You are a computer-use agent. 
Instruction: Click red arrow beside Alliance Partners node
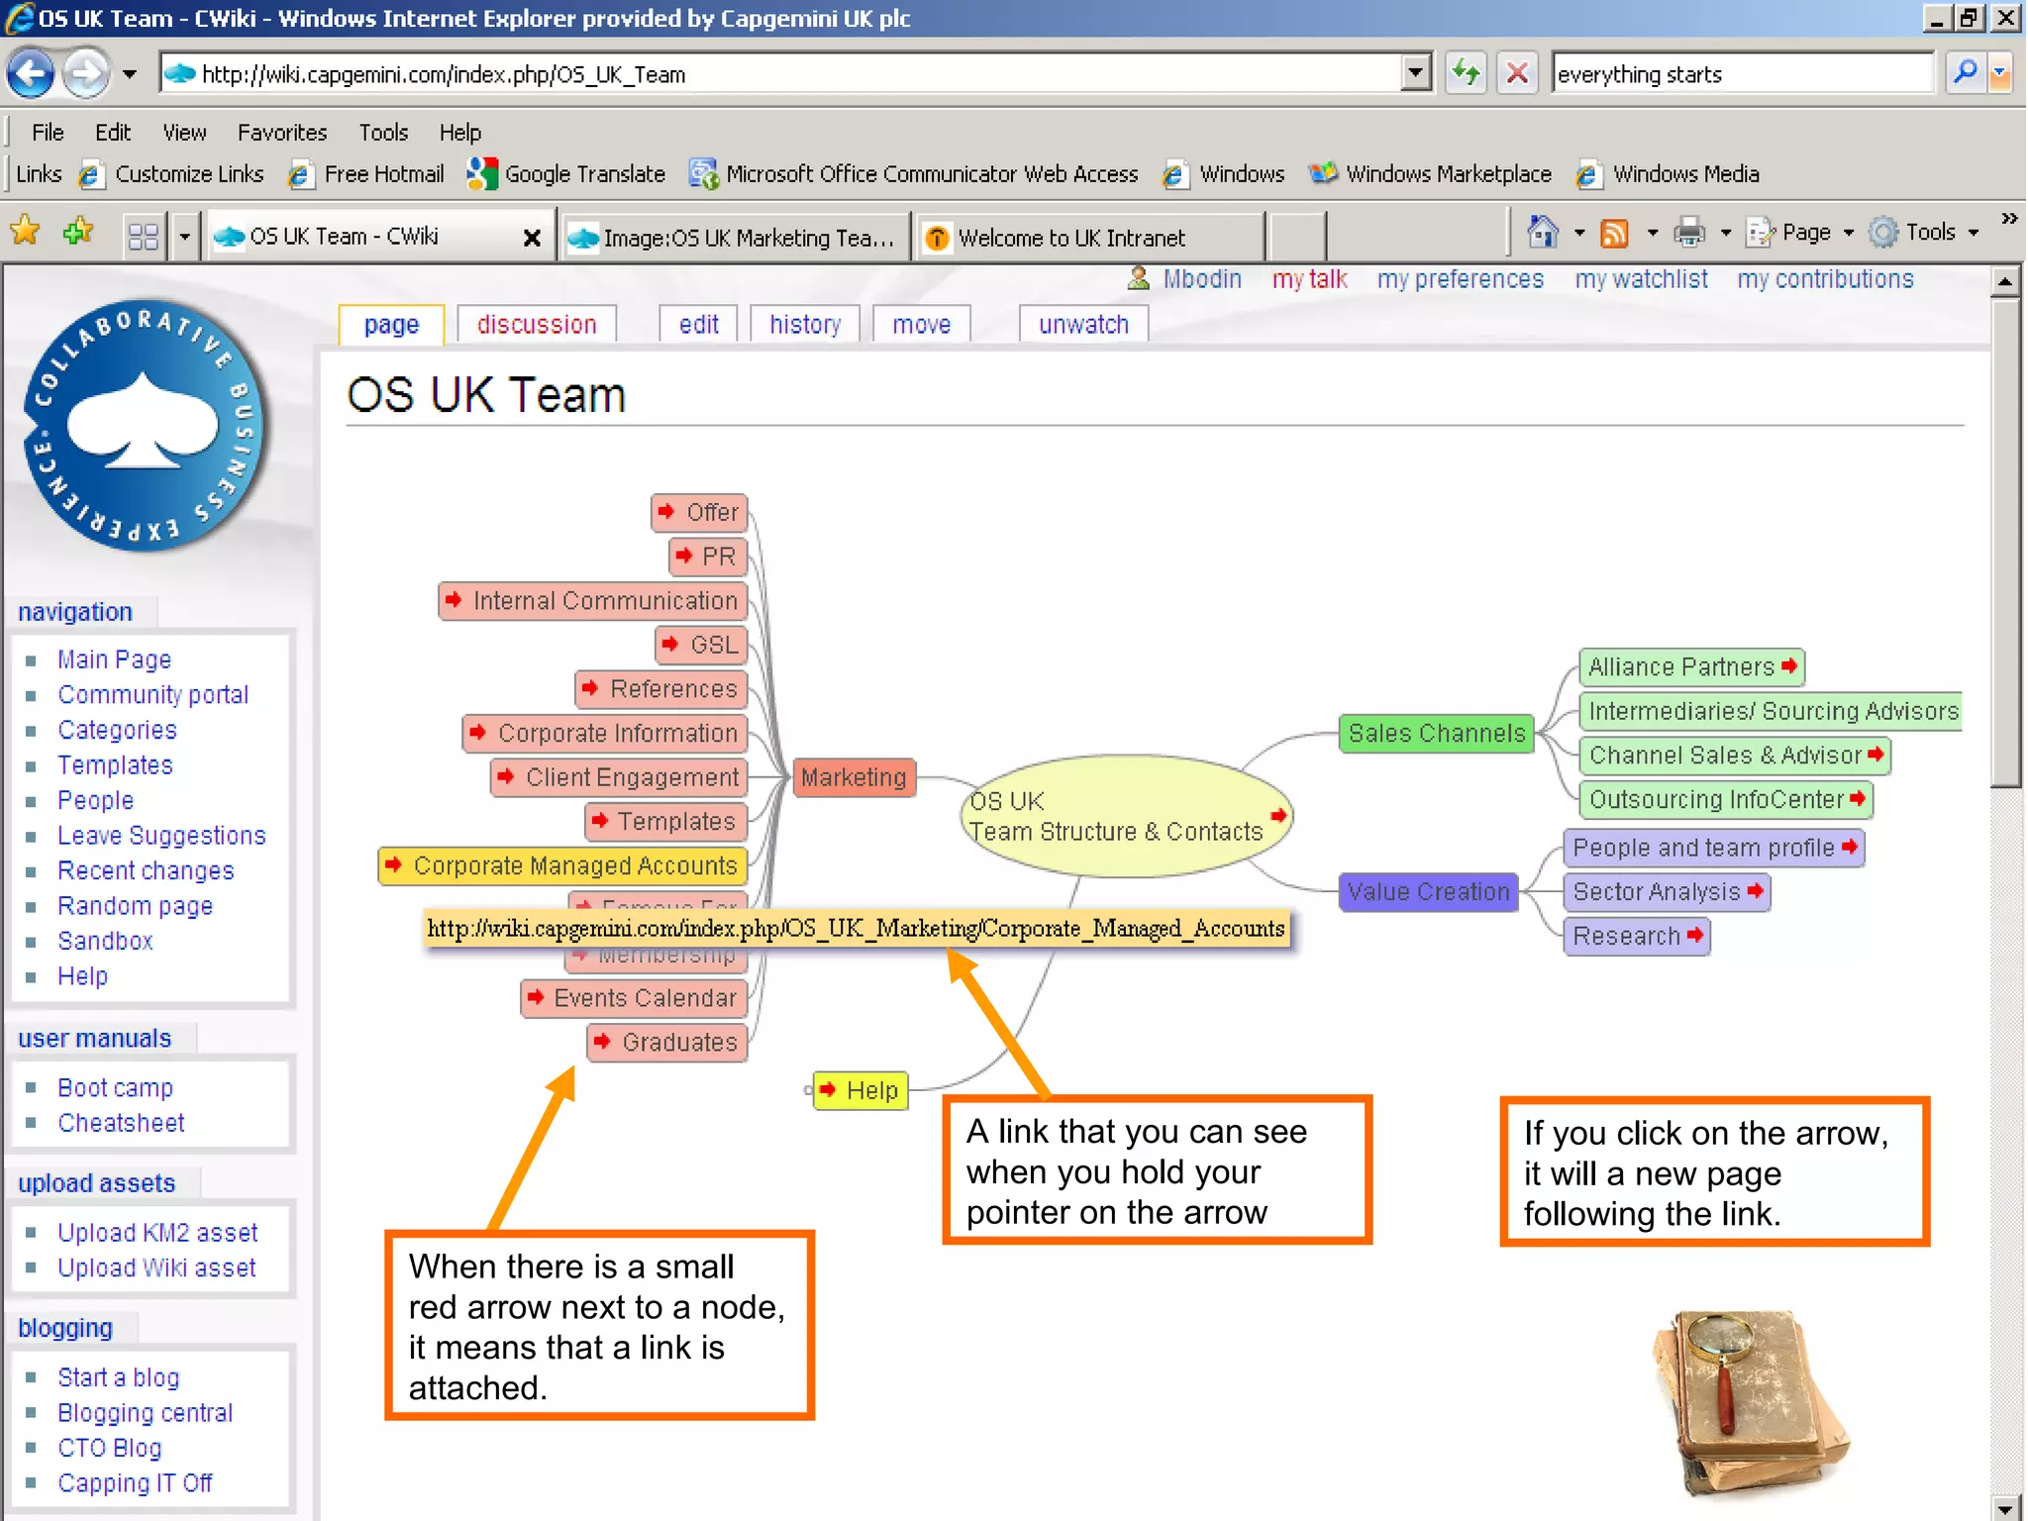point(1789,666)
